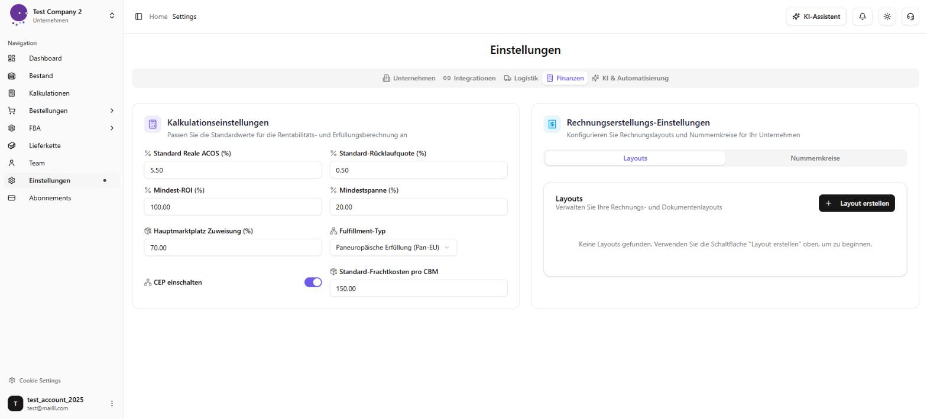Image resolution: width=927 pixels, height=419 pixels.
Task: Open Cookie Settings link
Action: coord(40,381)
